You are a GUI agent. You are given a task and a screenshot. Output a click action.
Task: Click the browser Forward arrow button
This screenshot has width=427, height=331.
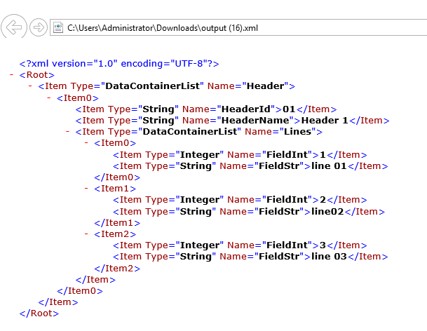pos(39,27)
